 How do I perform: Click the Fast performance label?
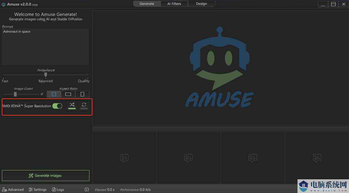click(x=5, y=81)
